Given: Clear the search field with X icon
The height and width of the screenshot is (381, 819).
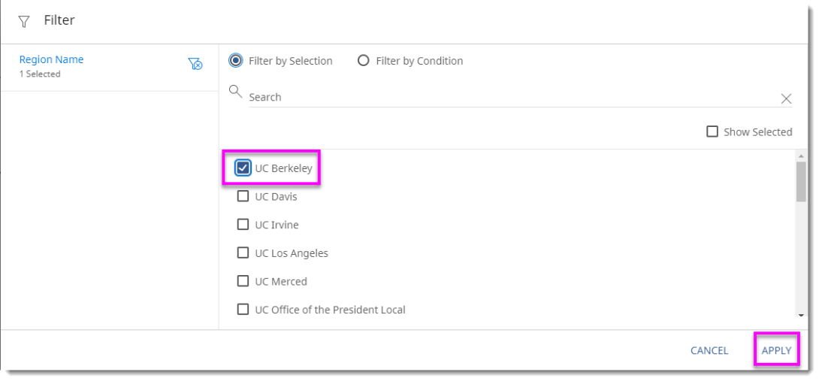Looking at the screenshot, I should point(786,98).
